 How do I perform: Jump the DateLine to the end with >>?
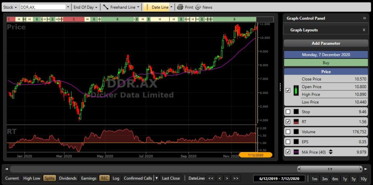(x=236, y=178)
